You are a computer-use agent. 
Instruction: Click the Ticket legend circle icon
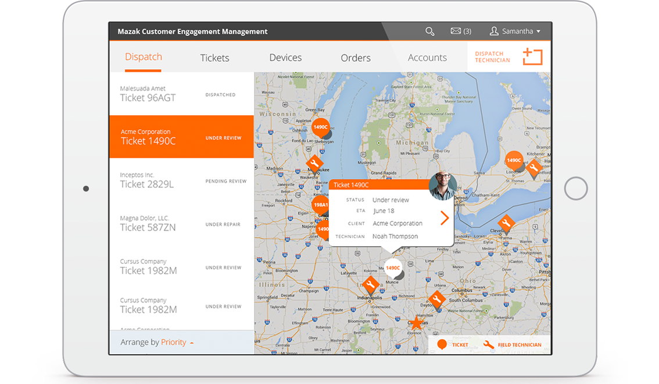(442, 344)
